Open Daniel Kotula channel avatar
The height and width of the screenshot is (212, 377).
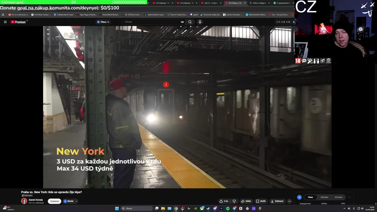tap(24, 201)
